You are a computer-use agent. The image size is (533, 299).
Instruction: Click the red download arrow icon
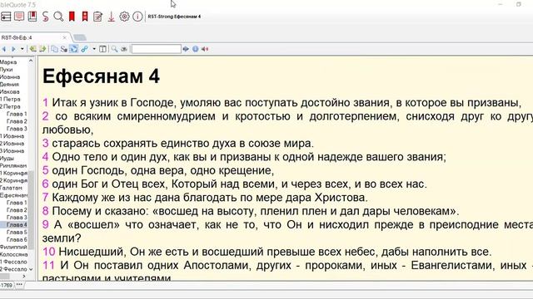[111, 17]
